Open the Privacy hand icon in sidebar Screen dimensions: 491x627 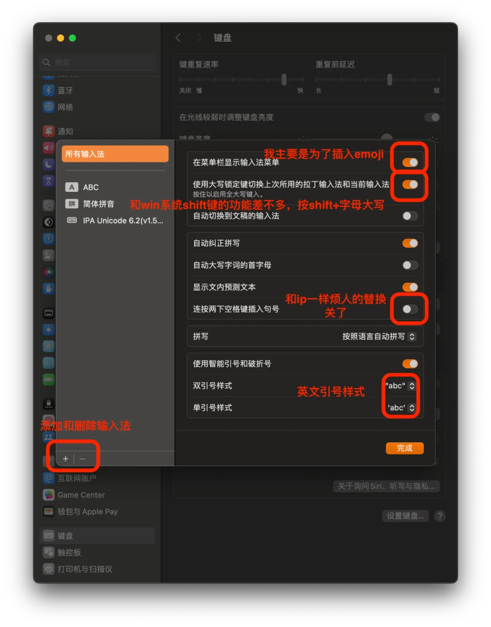49,288
